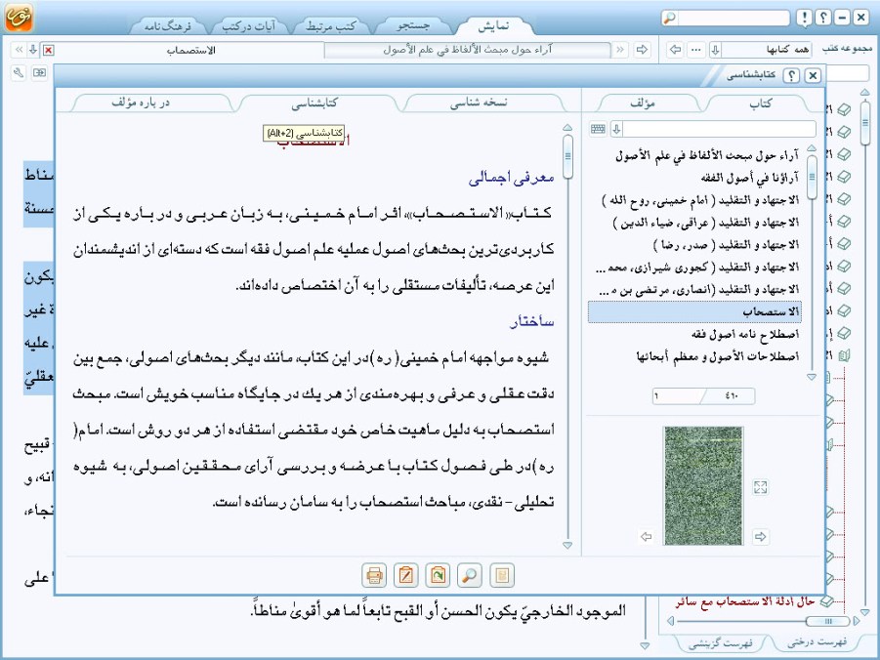880x660 pixels.
Task: Click the book filter input field in the dialog
Action: (x=719, y=129)
